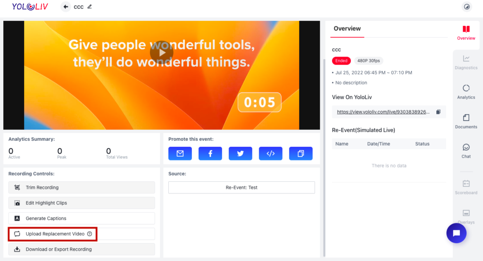Image resolution: width=483 pixels, height=261 pixels.
Task: Click Upload Replacement Video
Action: (x=82, y=234)
